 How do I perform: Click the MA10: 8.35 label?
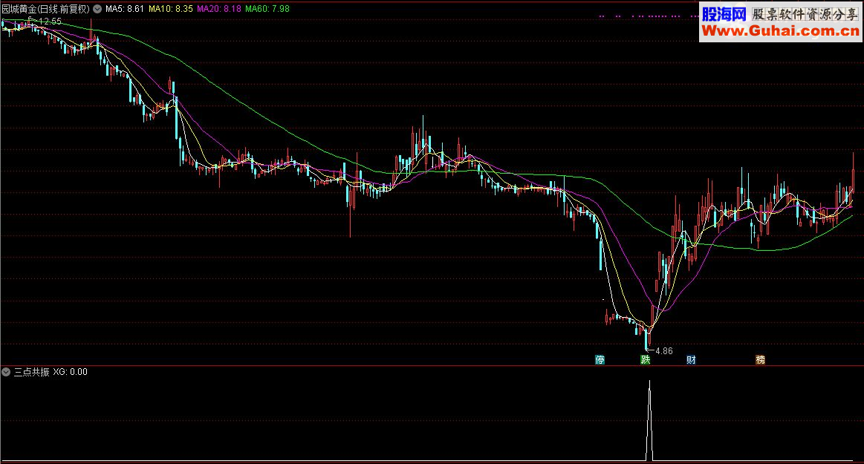point(171,9)
